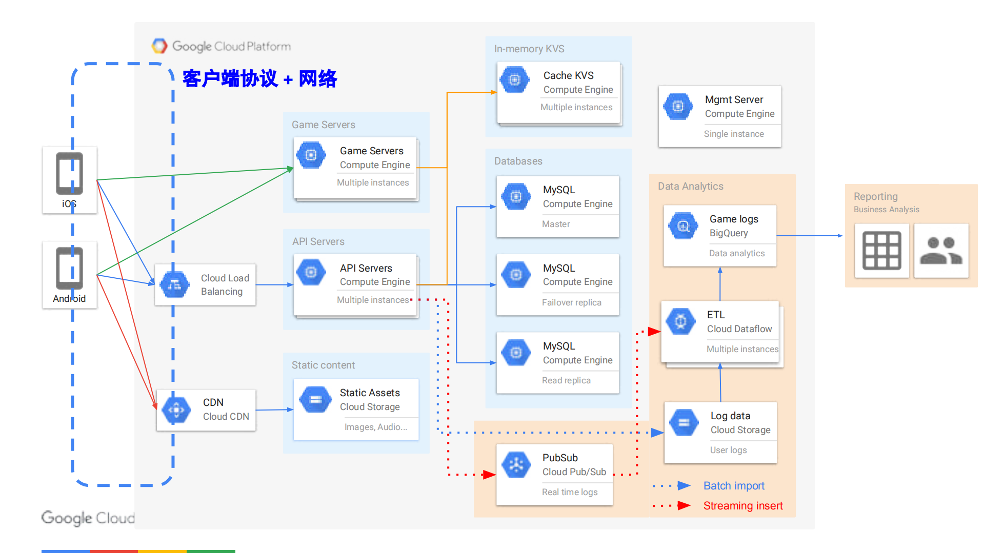Select the Mgmt Server Single instance box
This screenshot has width=984, height=553.
[x=719, y=117]
